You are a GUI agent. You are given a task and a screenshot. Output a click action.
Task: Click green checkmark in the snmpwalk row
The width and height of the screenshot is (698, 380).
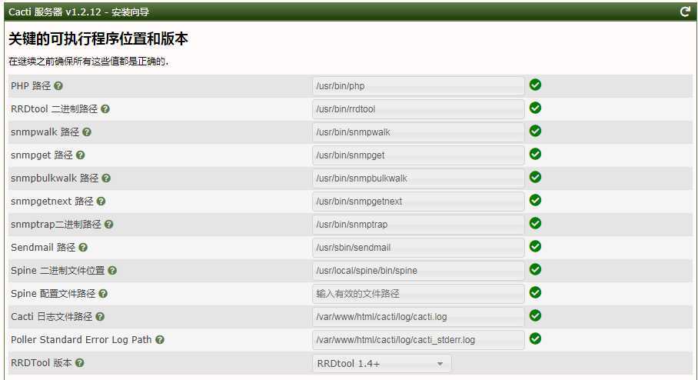[x=535, y=131]
